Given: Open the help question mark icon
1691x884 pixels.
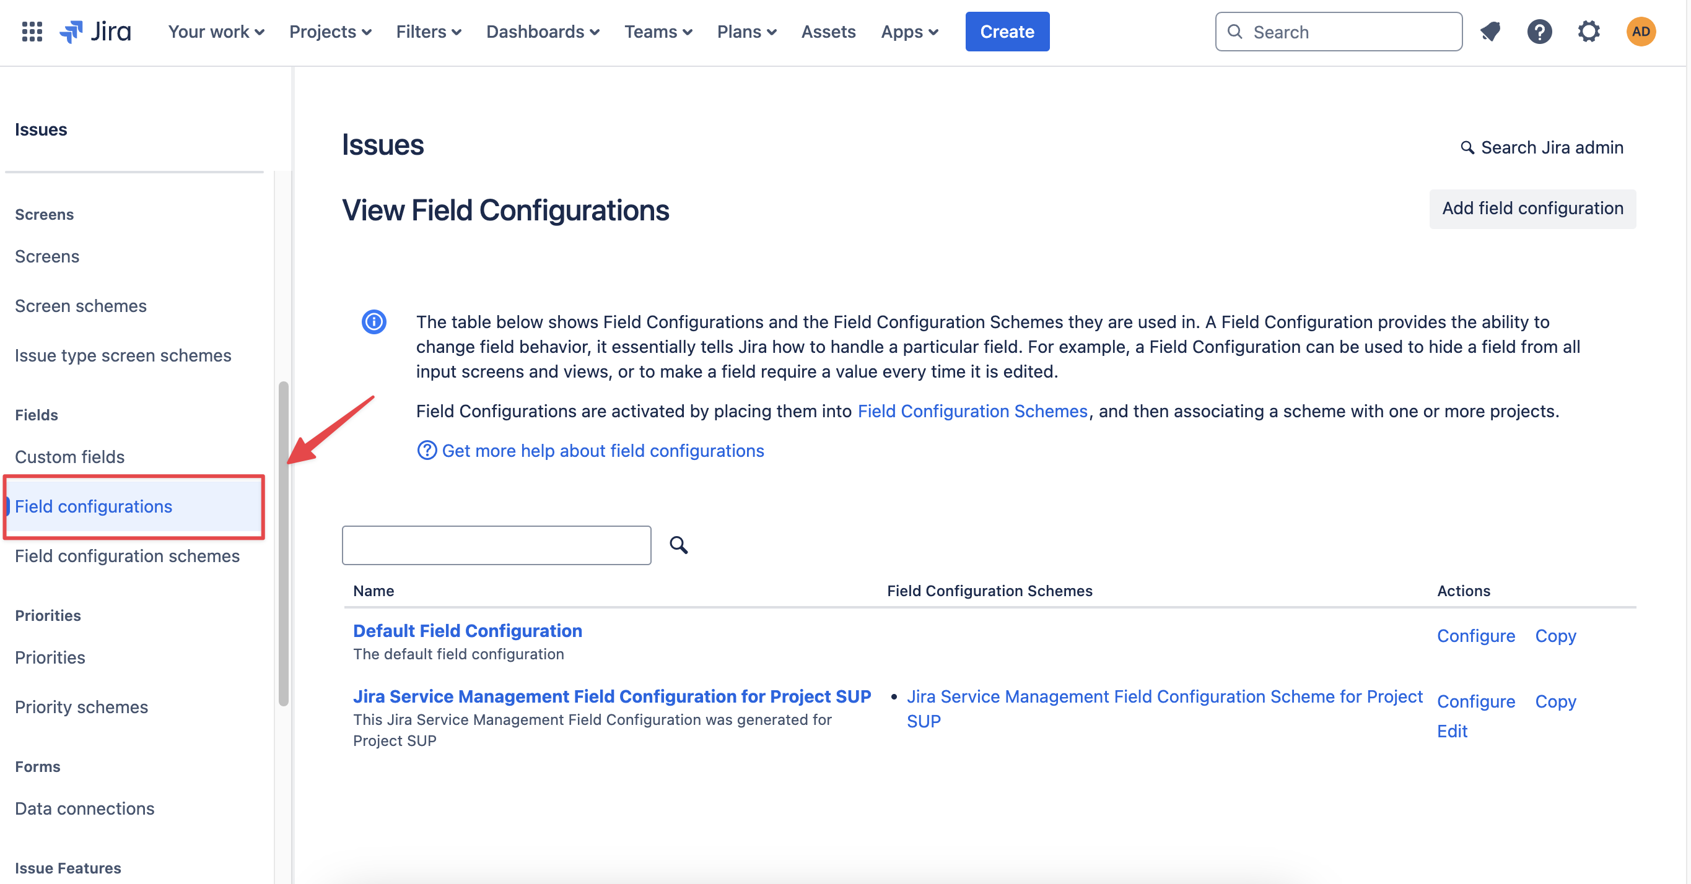Looking at the screenshot, I should tap(1539, 32).
